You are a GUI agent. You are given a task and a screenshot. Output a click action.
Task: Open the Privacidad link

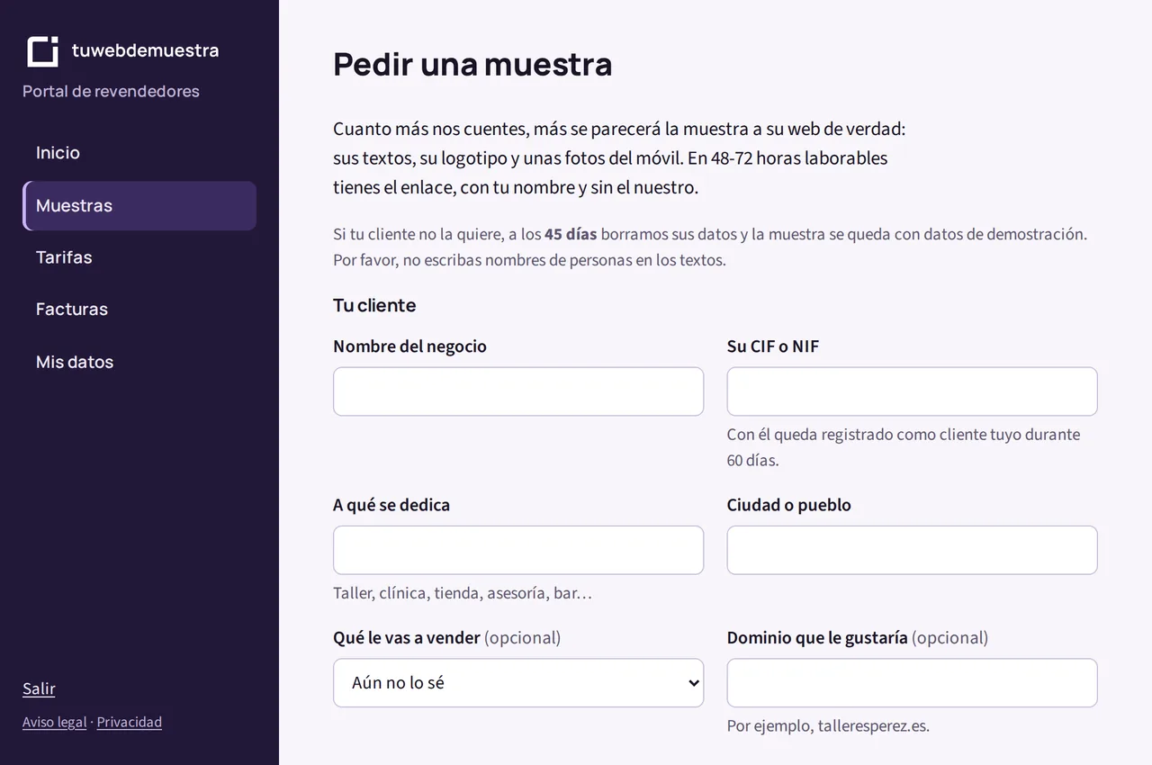(130, 722)
